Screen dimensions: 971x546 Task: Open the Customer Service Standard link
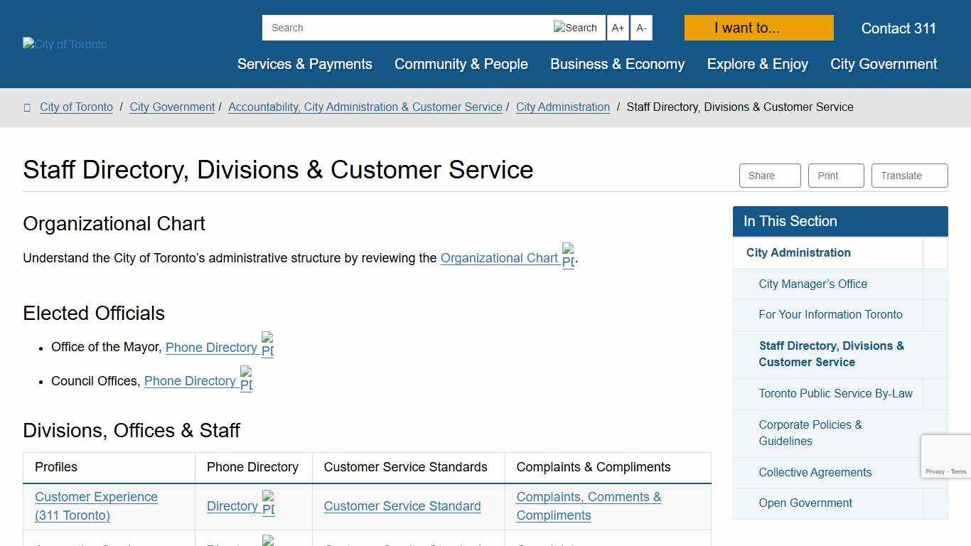coord(402,506)
